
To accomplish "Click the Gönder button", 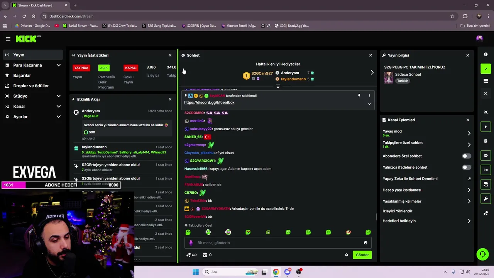I will tap(362, 255).
